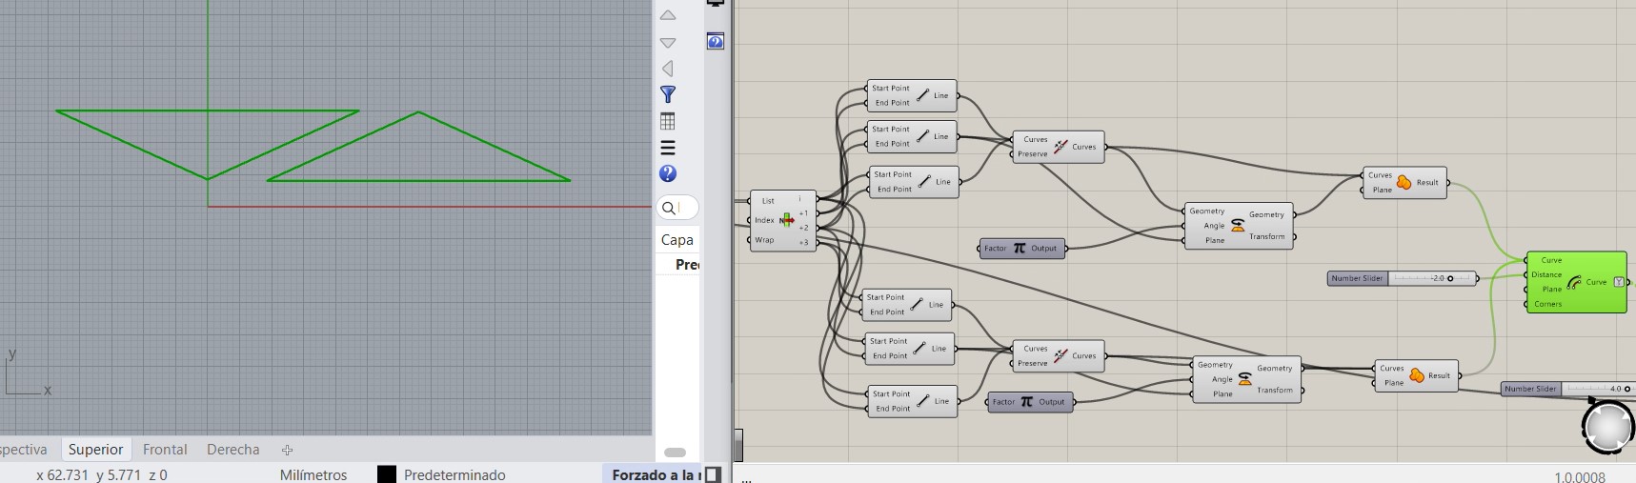The width and height of the screenshot is (1636, 483).
Task: Select the List Item component icon
Action: [787, 220]
